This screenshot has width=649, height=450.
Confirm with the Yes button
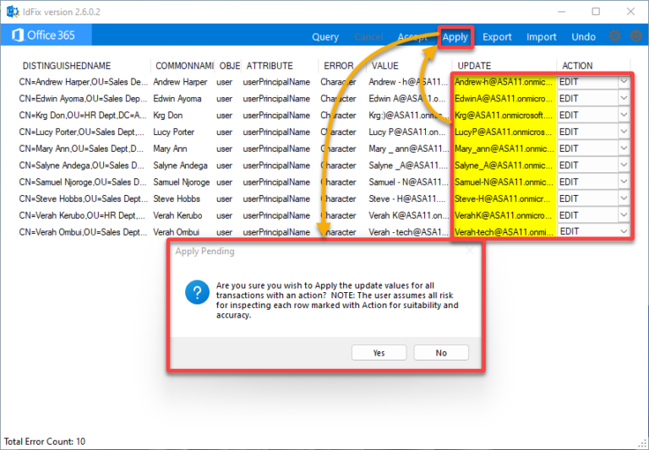point(379,353)
